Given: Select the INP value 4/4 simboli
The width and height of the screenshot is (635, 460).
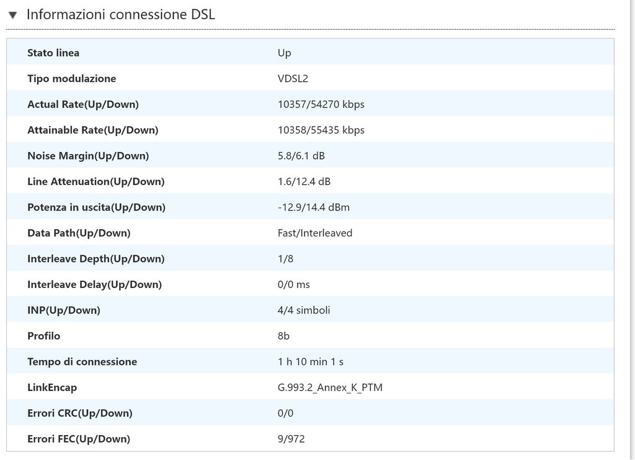Looking at the screenshot, I should click(x=303, y=310).
